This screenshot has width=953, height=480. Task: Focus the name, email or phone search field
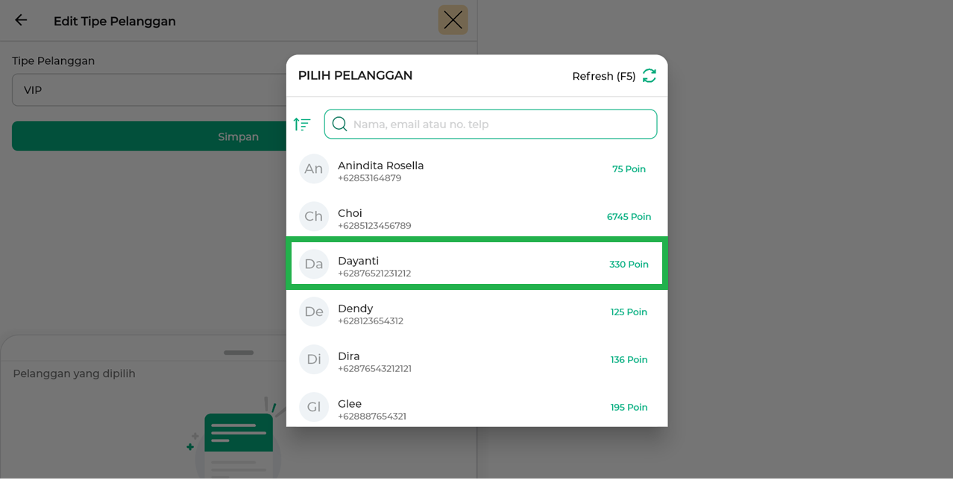(x=500, y=124)
